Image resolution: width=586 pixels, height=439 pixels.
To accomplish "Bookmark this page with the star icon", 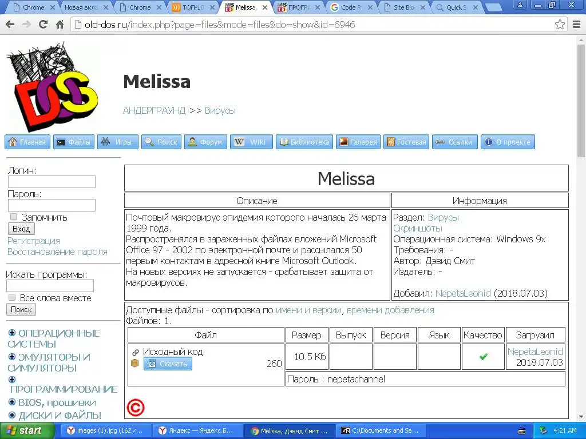I will 560,25.
